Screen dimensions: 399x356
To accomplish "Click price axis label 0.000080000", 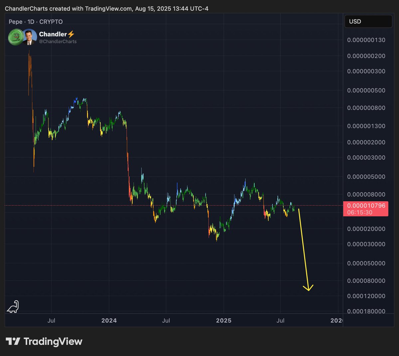I will [366, 281].
